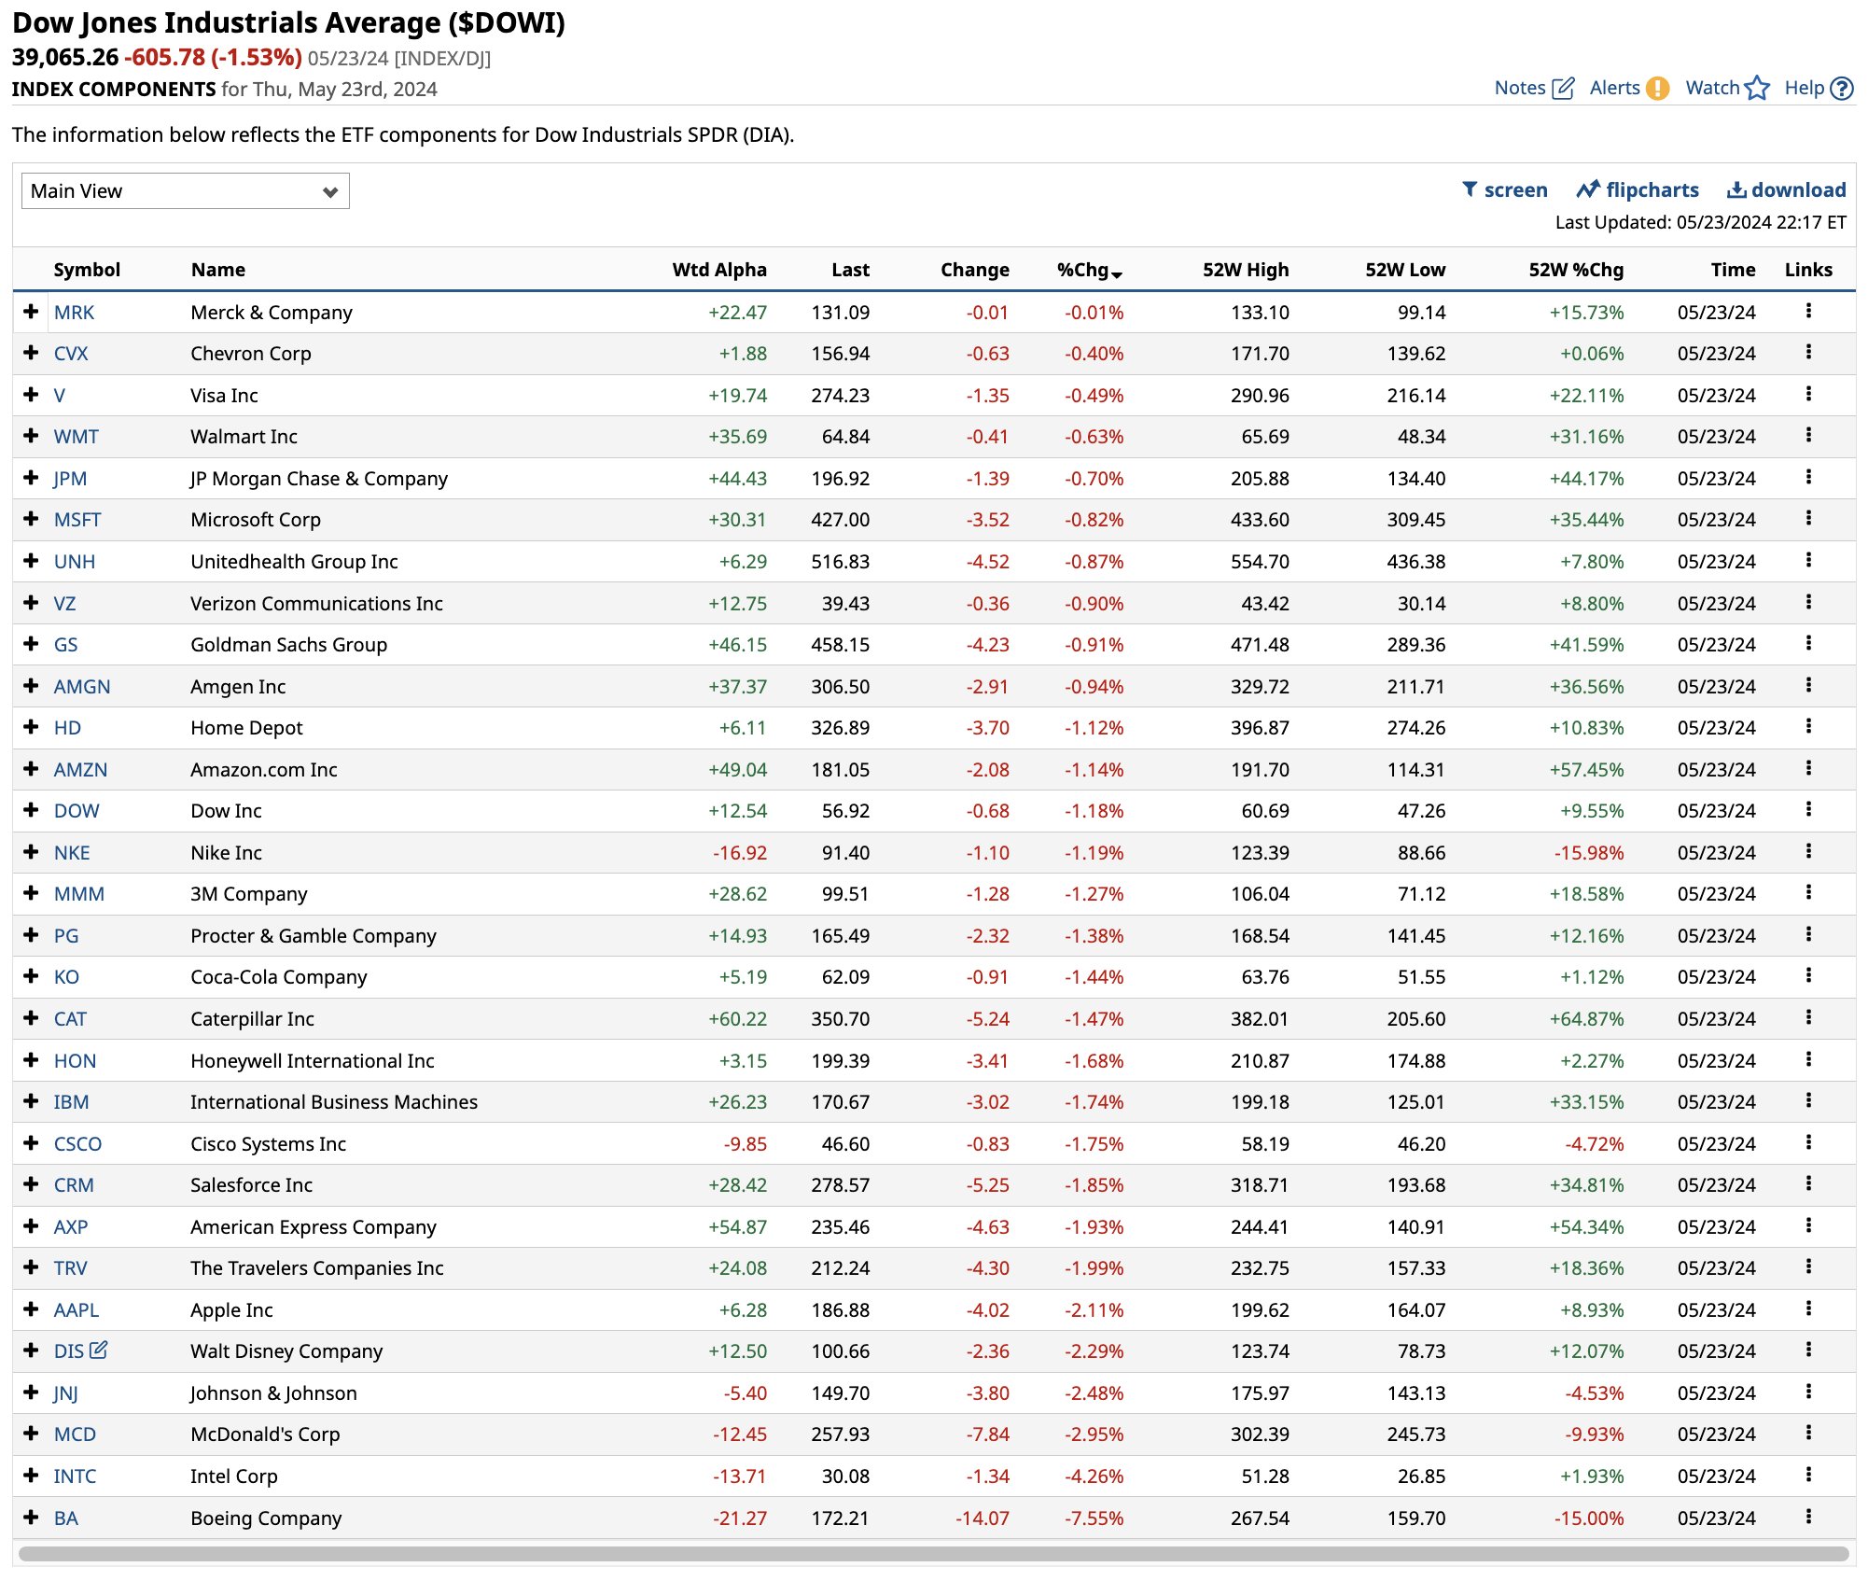Open the CVX symbol link
This screenshot has width=1868, height=1581.
pos(71,354)
